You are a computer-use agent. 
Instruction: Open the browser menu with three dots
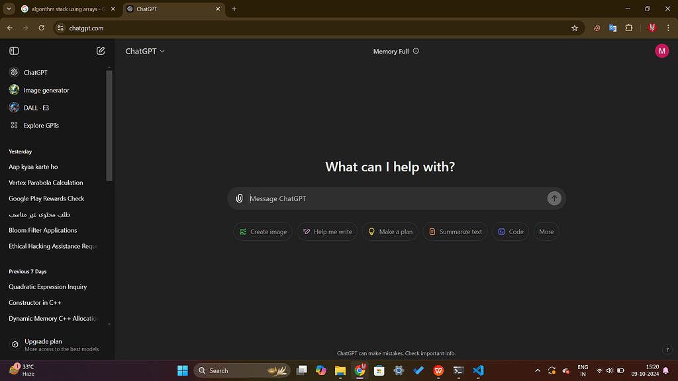[669, 28]
